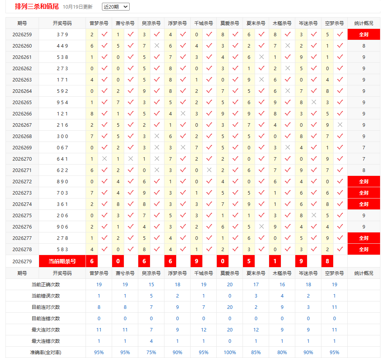Click the 空梦杀号 checkmark in row 2026274
The height and width of the screenshot is (358, 382).
340,204
